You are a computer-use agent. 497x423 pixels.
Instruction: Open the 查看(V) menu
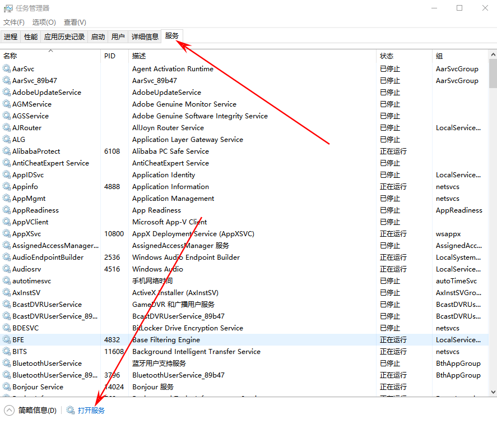point(75,22)
